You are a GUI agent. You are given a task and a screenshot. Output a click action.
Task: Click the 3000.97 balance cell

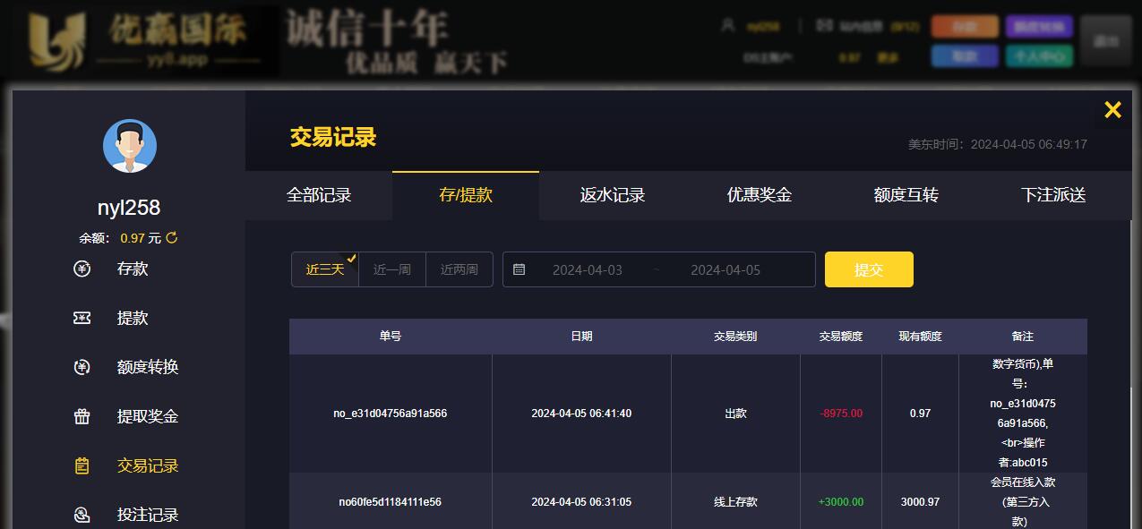921,502
